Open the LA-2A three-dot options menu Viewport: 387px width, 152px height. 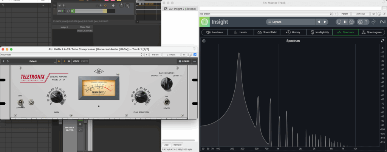pos(195,61)
